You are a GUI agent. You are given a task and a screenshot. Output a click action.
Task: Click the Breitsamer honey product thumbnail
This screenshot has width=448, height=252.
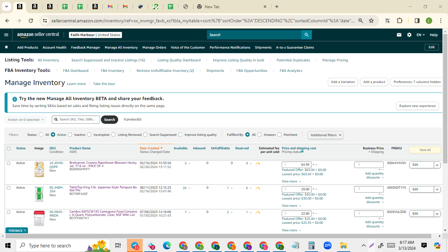coord(39,169)
